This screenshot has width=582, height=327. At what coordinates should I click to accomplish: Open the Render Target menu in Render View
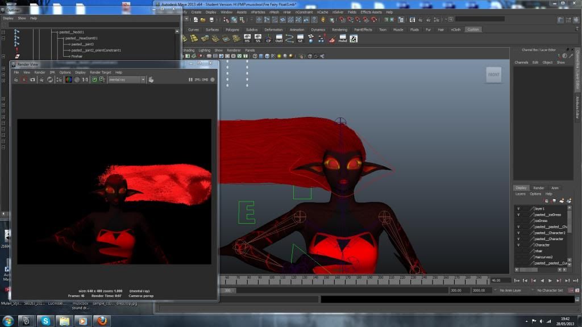pos(101,72)
